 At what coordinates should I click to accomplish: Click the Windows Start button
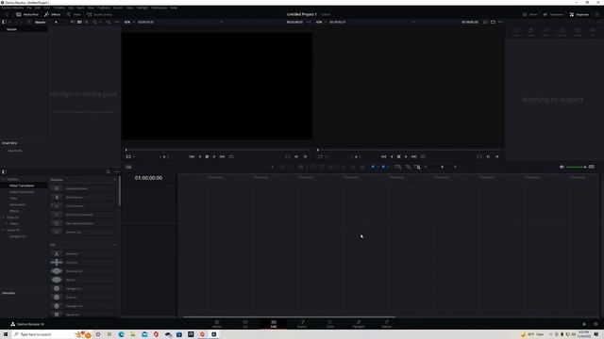point(6,334)
